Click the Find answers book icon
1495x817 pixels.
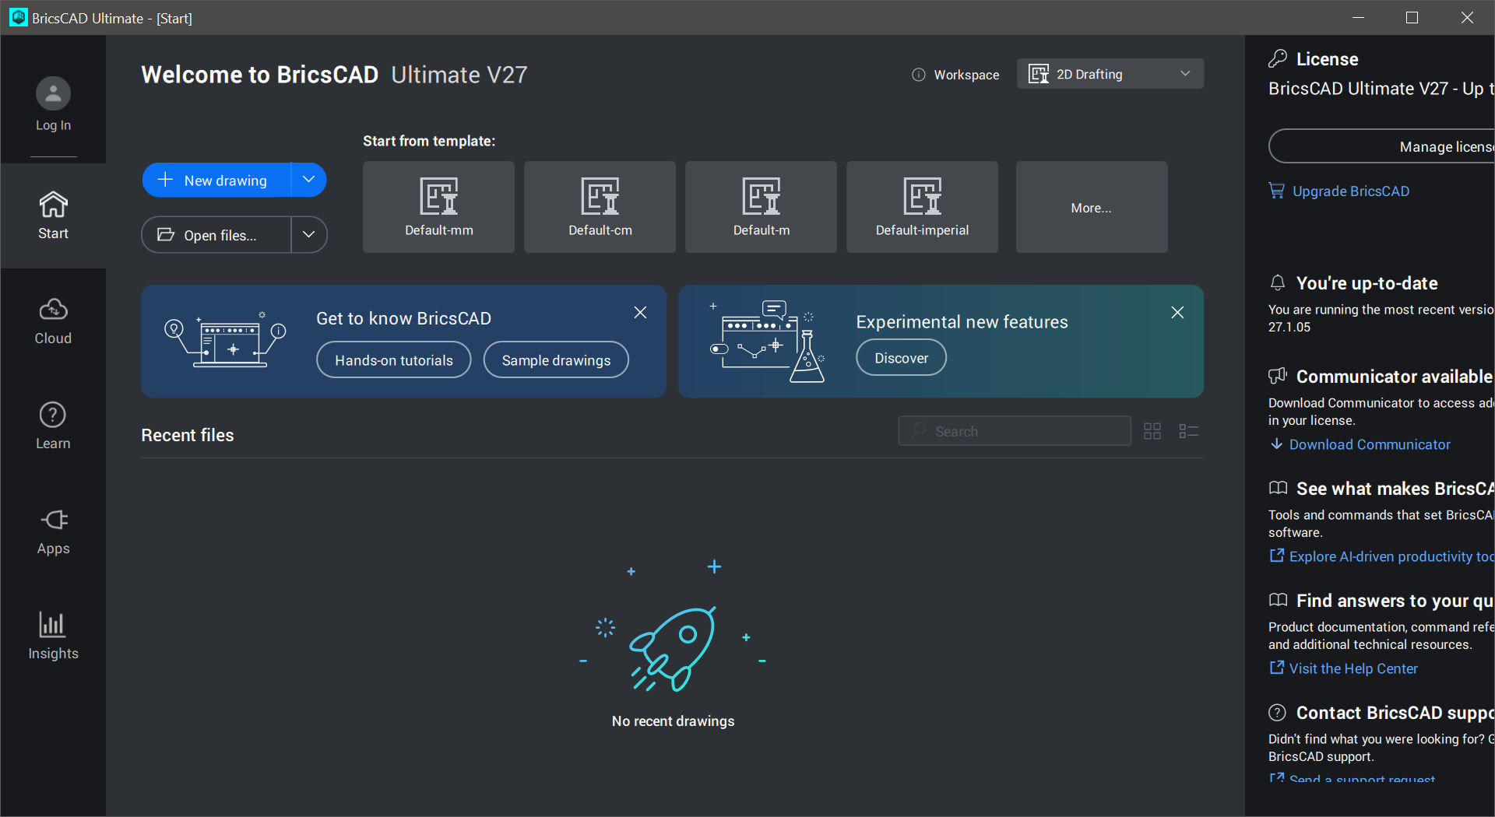(1278, 600)
